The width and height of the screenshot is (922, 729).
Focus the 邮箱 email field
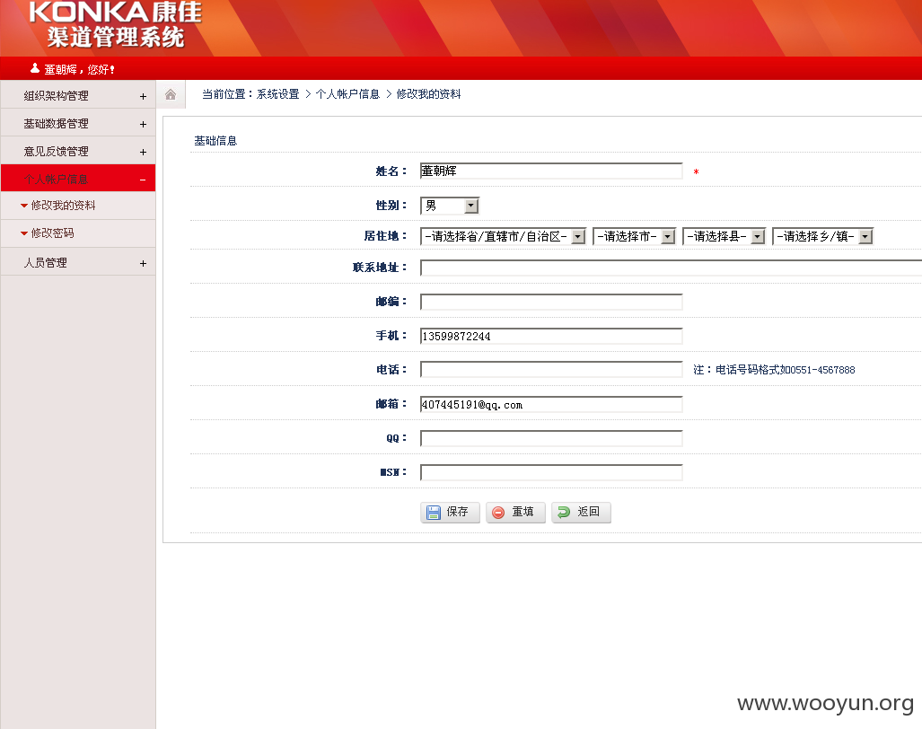point(551,404)
